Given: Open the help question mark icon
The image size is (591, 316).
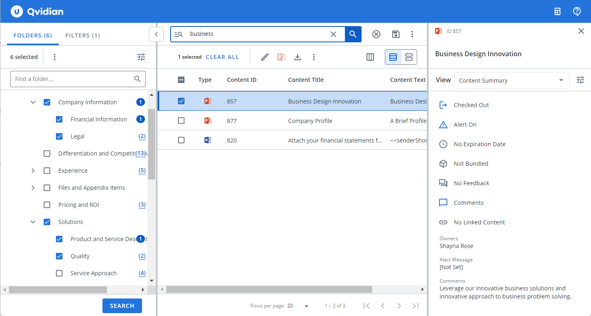Looking at the screenshot, I should coord(577,11).
